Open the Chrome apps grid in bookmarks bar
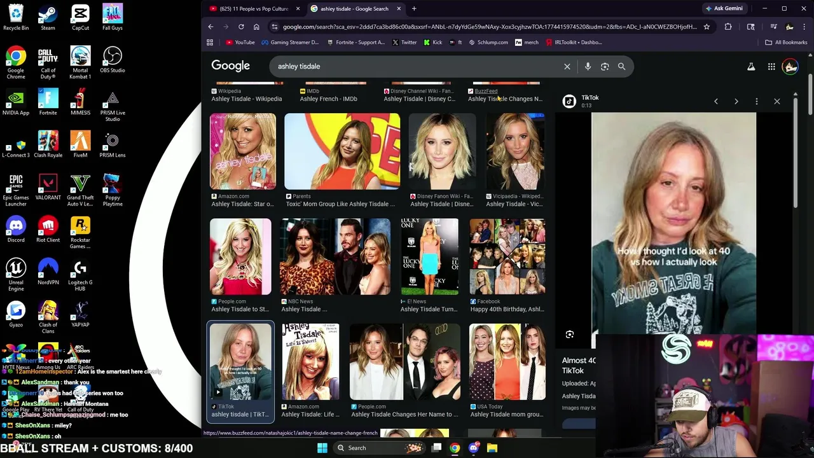The height and width of the screenshot is (458, 814). [210, 43]
